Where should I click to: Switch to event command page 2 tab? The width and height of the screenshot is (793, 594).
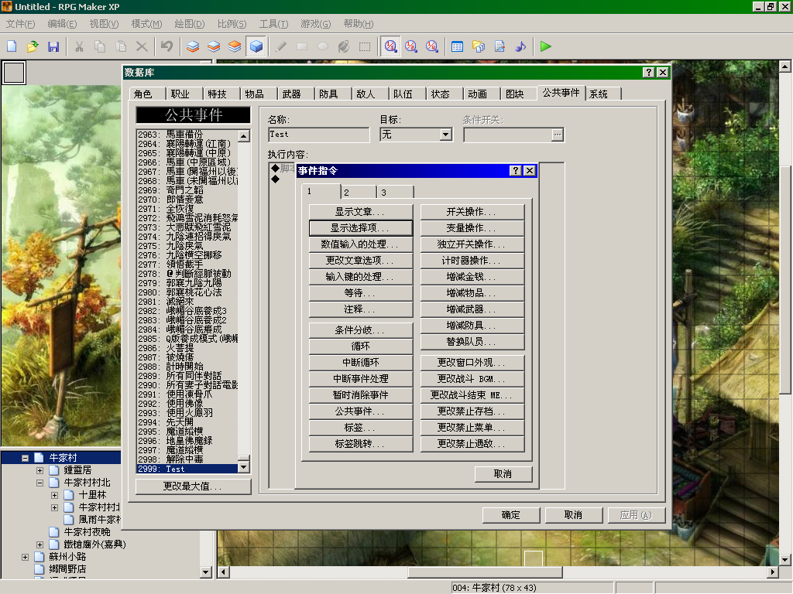pyautogui.click(x=359, y=192)
